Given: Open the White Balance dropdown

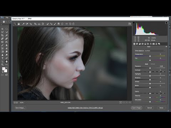Looking at the screenshot, I should click(155, 51).
